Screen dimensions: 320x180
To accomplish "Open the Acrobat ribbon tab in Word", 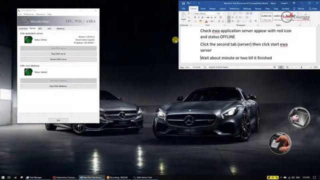I will point(285,9).
